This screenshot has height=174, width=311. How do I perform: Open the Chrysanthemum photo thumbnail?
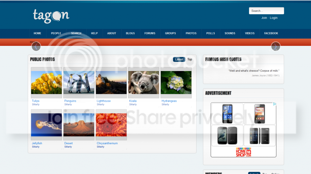tap(111, 125)
